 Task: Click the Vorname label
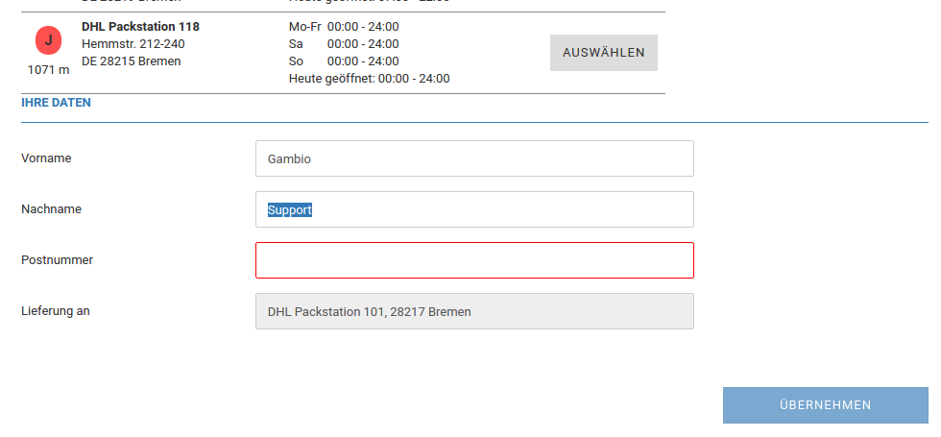click(46, 158)
